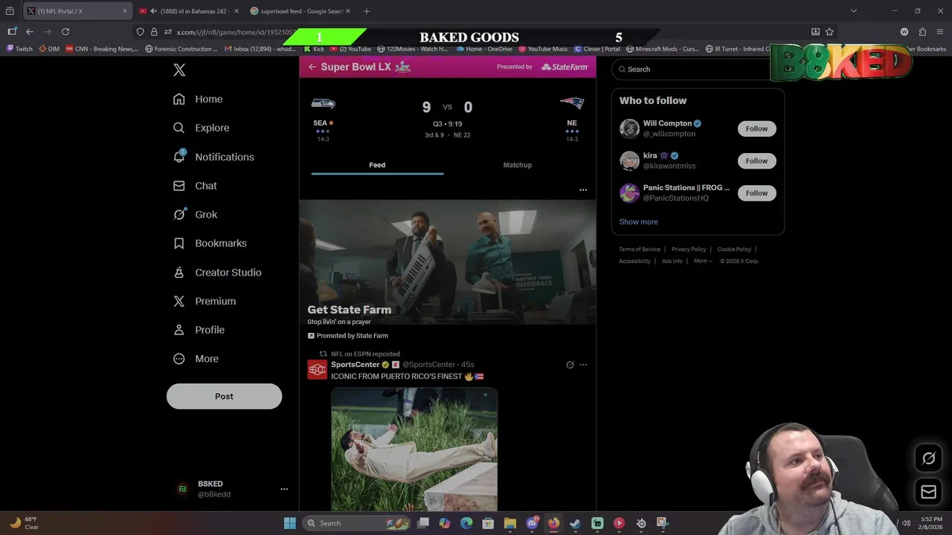
Task: Mute audio on the YouTube tab
Action: coord(152,11)
